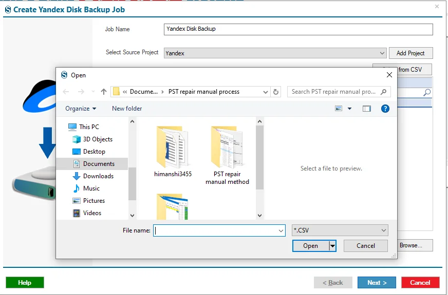The height and width of the screenshot is (295, 448).
Task: Select the PST repair manual method folder
Action: coord(227,155)
